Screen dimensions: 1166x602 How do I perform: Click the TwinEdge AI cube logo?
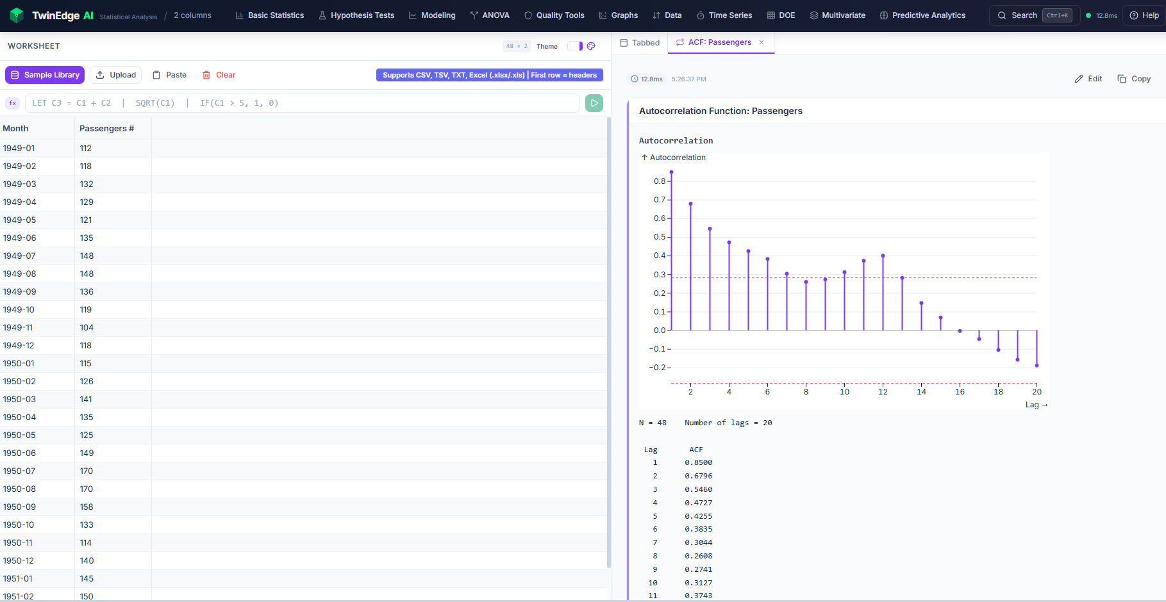pos(17,15)
